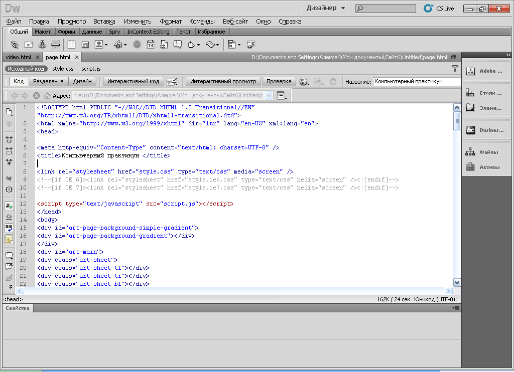Select parent tag icon
514x372 pixels.
click(9, 178)
